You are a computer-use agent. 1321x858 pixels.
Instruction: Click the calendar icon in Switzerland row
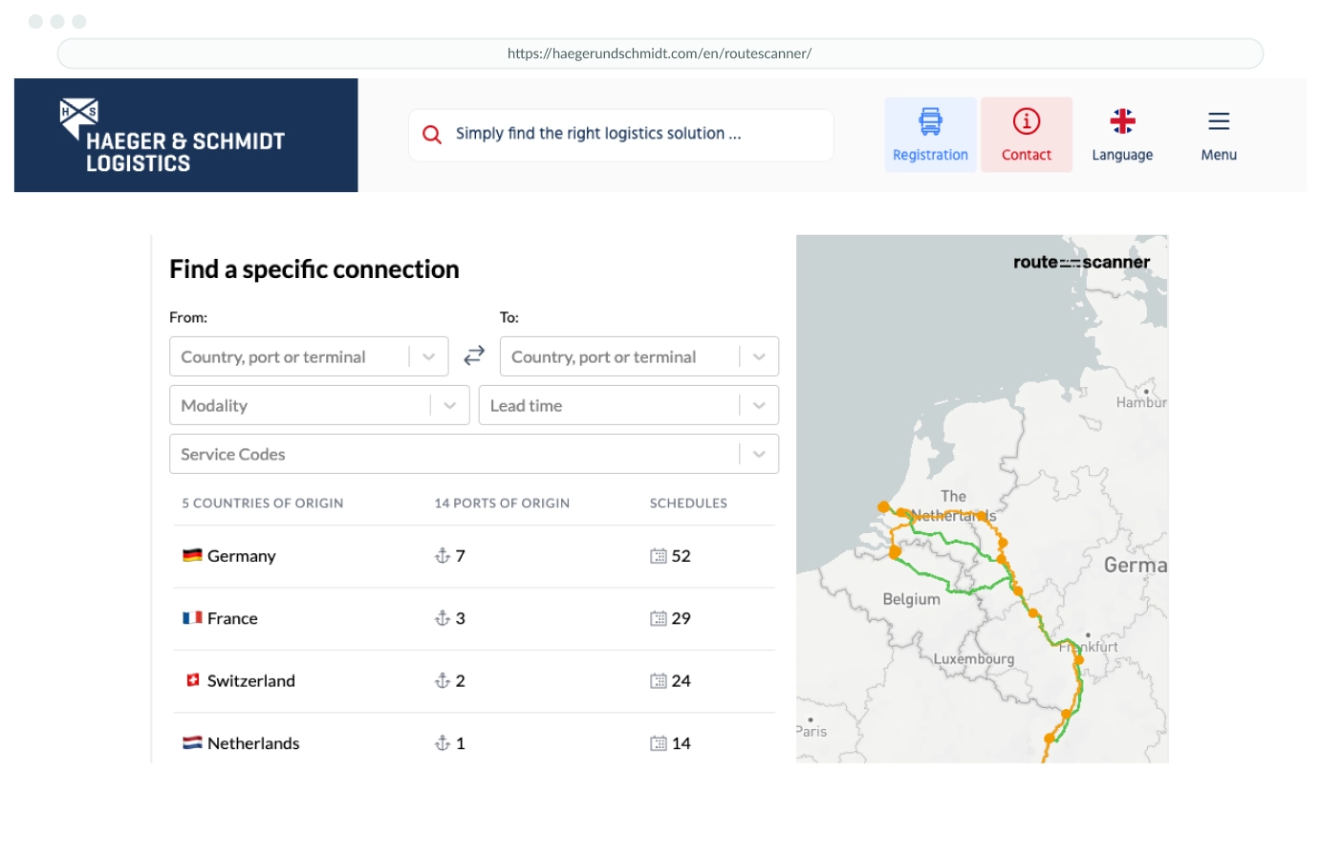(x=659, y=681)
